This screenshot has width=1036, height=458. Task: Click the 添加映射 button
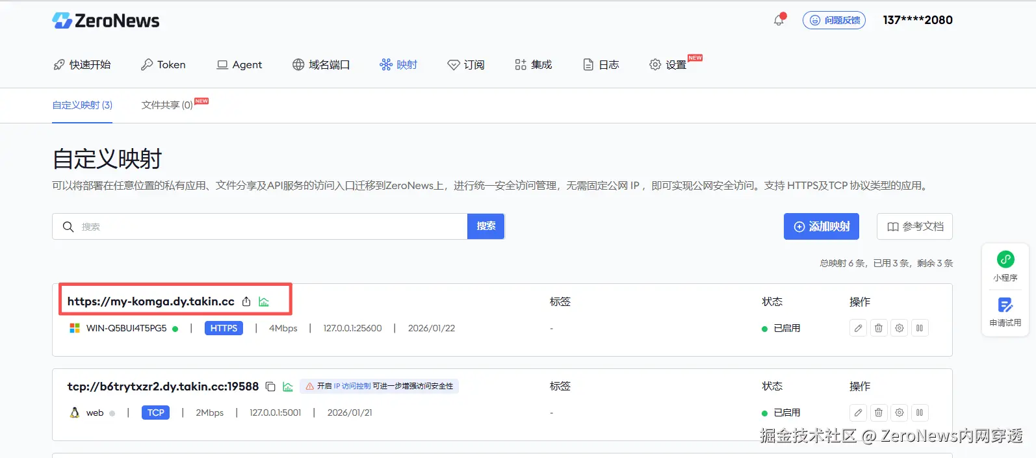click(x=822, y=226)
